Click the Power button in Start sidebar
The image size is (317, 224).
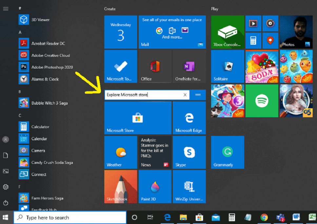click(6, 203)
